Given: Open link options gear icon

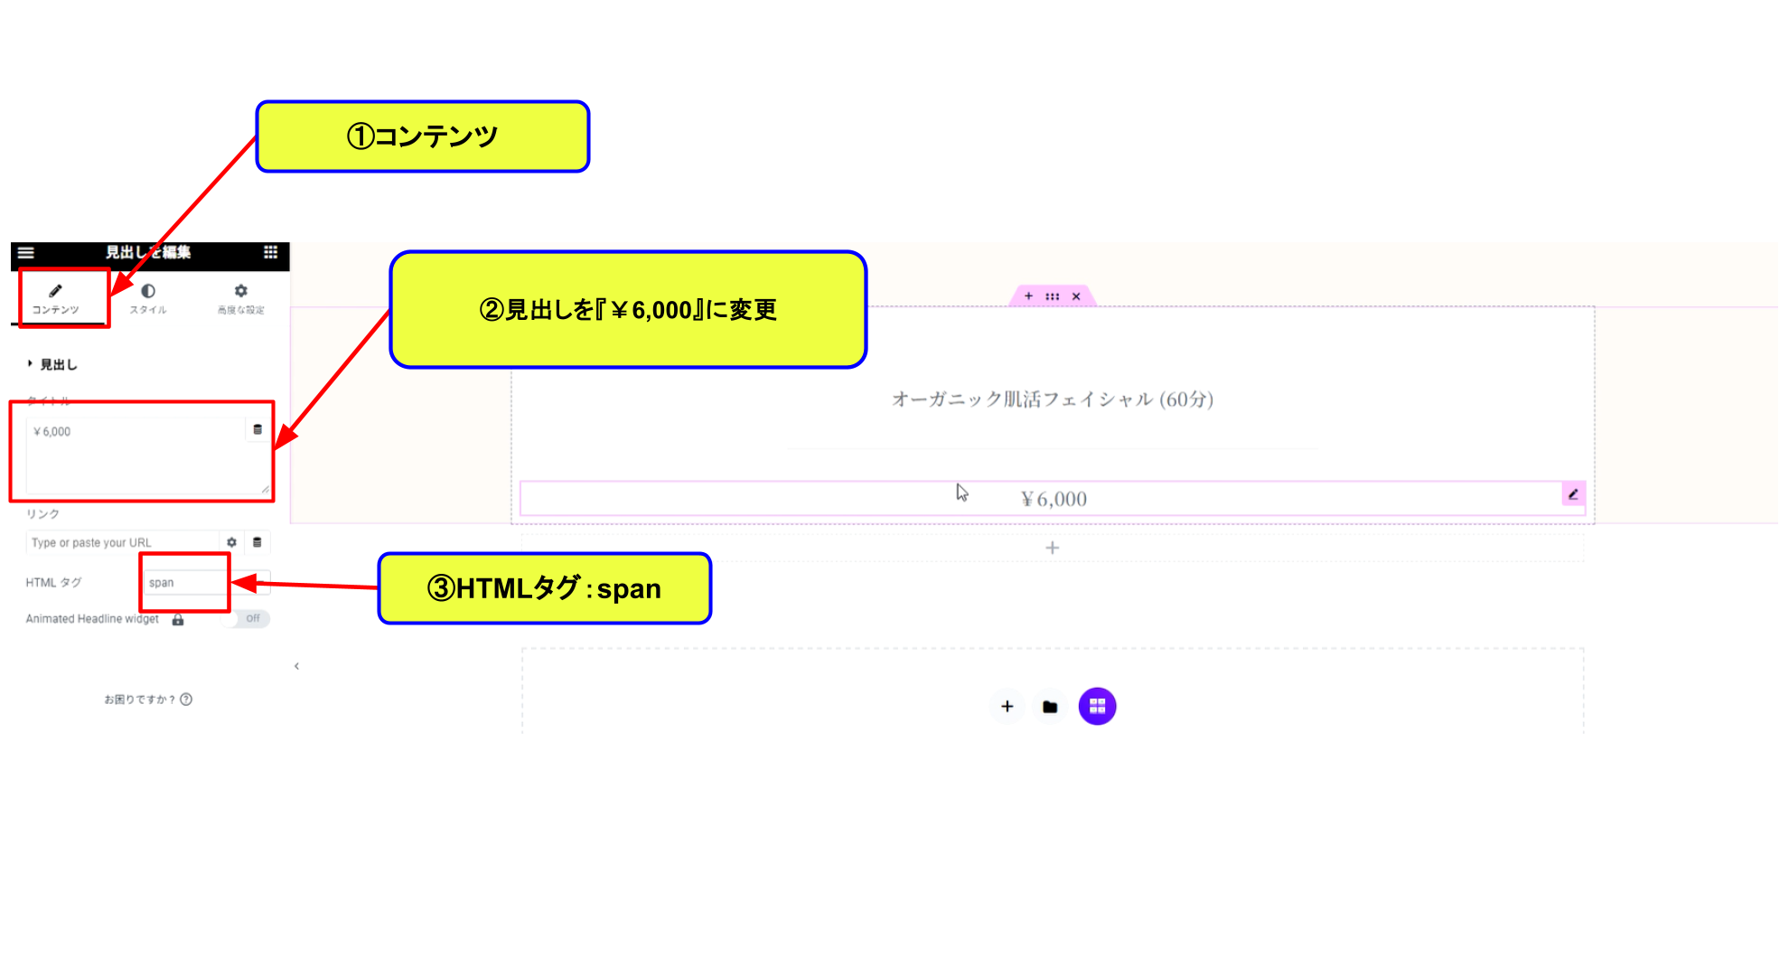Looking at the screenshot, I should [x=232, y=542].
